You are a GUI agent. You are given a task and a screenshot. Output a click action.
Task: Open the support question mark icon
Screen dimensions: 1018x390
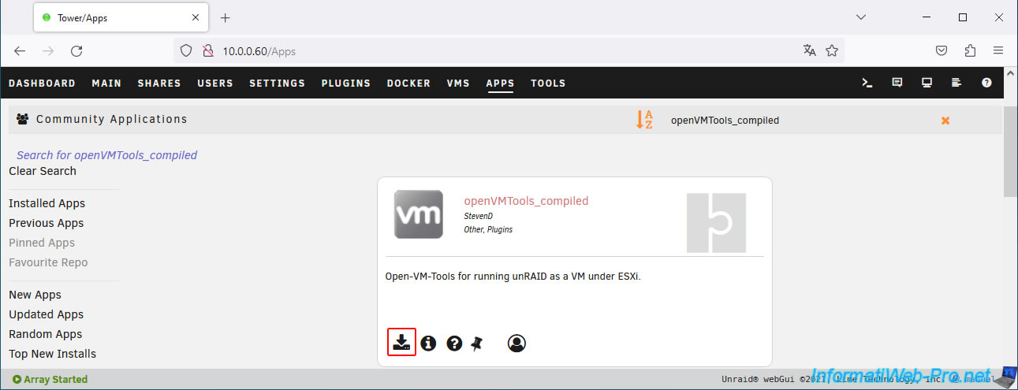(454, 344)
